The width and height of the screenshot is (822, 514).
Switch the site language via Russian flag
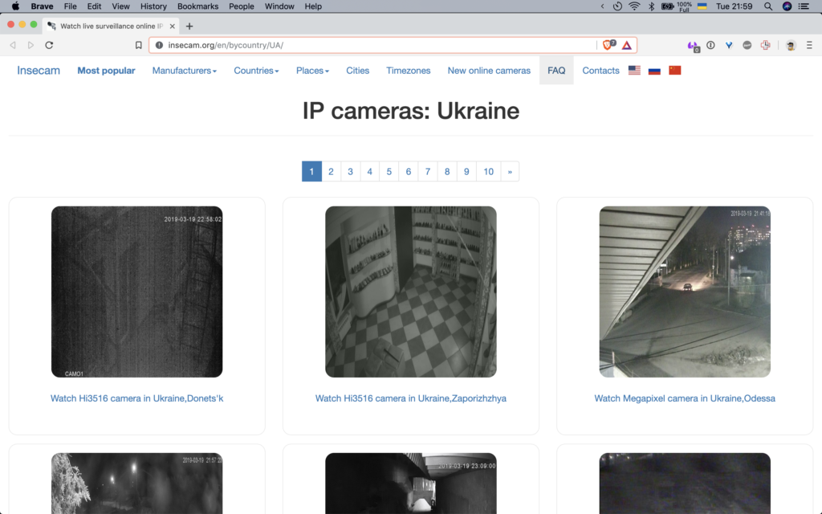pos(654,71)
